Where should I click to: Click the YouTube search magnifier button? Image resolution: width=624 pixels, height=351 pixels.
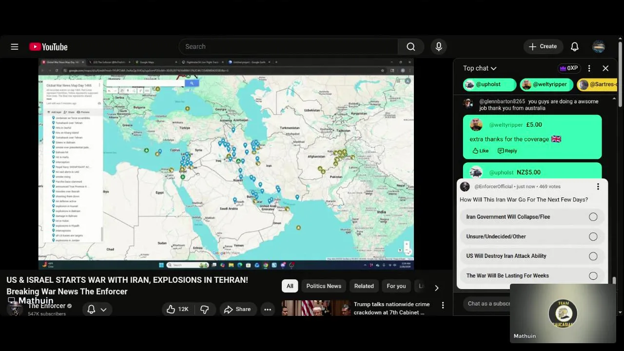point(411,47)
